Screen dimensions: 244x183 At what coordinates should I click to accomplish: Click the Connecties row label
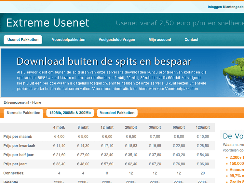click(x=14, y=173)
